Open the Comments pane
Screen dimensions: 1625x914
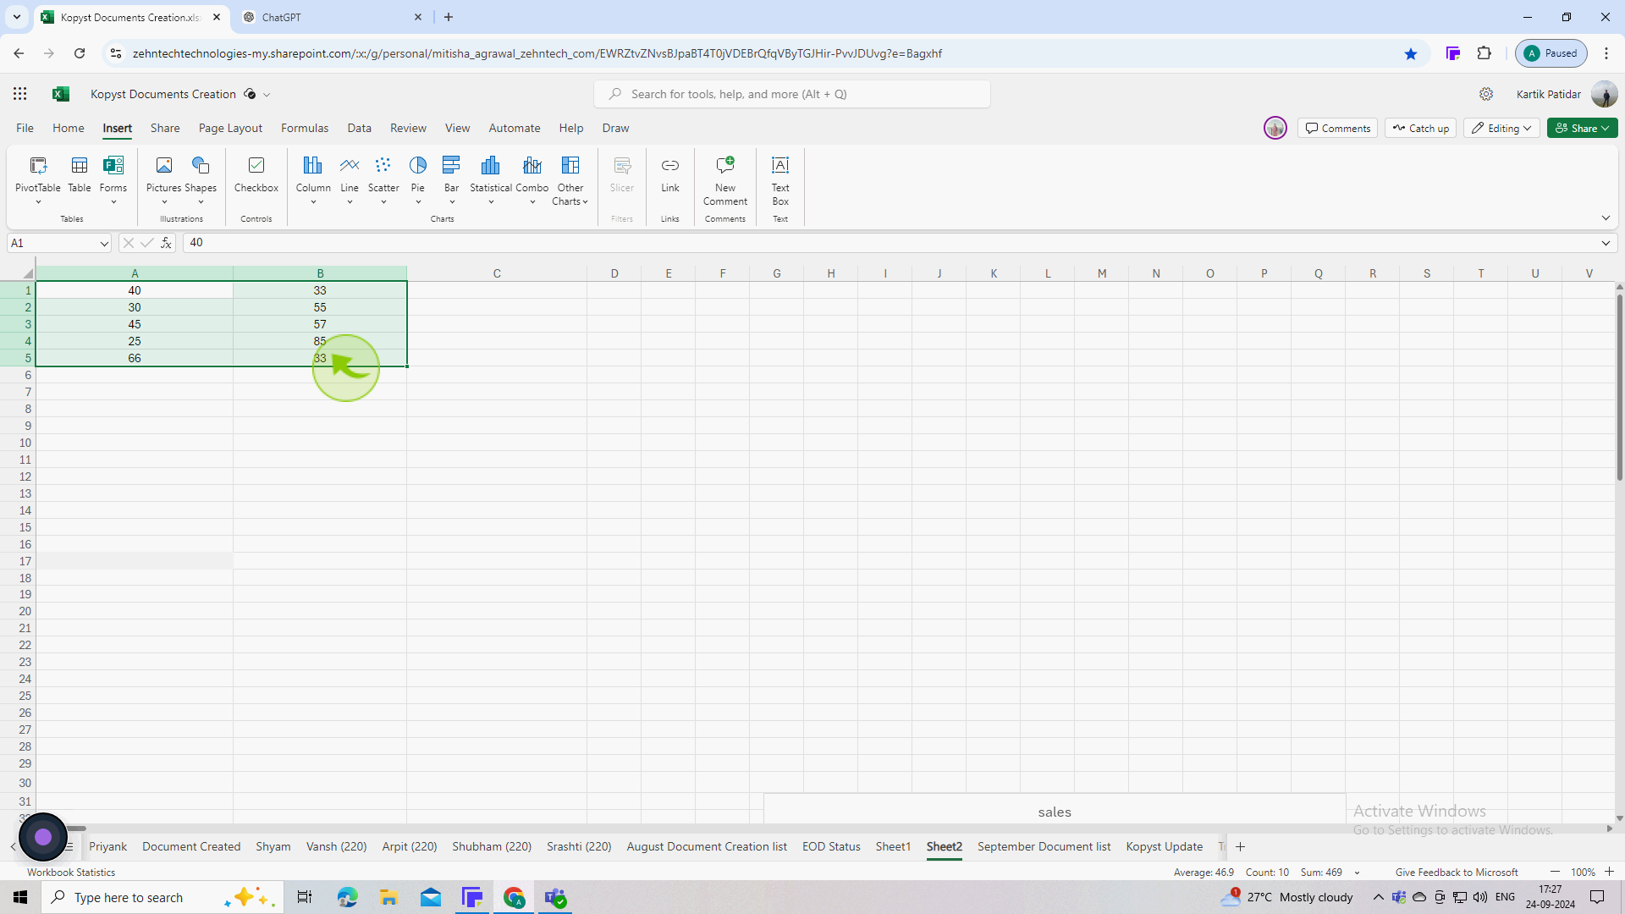(x=1338, y=128)
